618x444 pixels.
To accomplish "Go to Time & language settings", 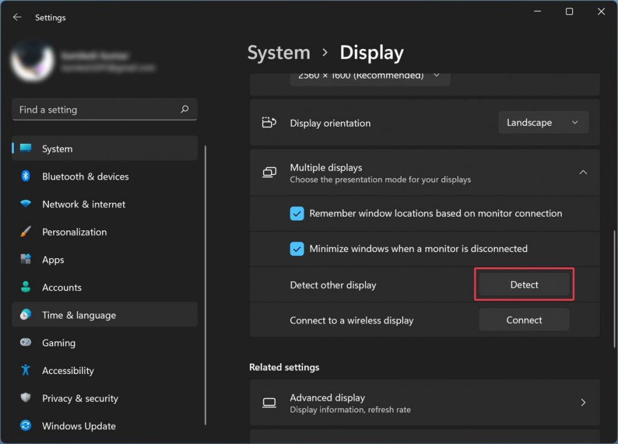I will tap(78, 315).
